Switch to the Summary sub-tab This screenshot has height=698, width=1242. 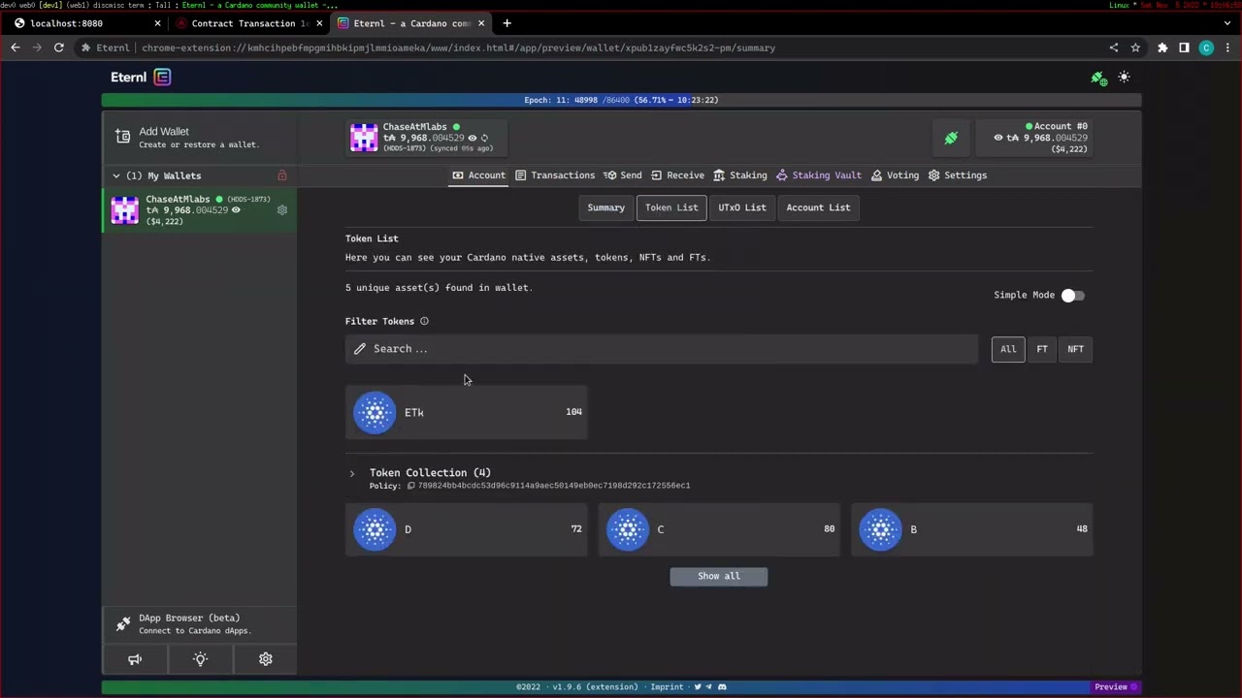coord(605,207)
